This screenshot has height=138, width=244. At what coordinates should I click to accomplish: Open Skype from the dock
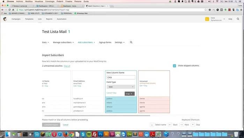83,134
